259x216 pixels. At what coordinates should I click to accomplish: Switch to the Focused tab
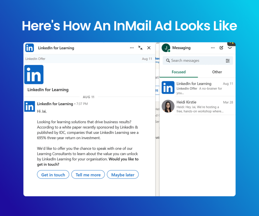179,72
